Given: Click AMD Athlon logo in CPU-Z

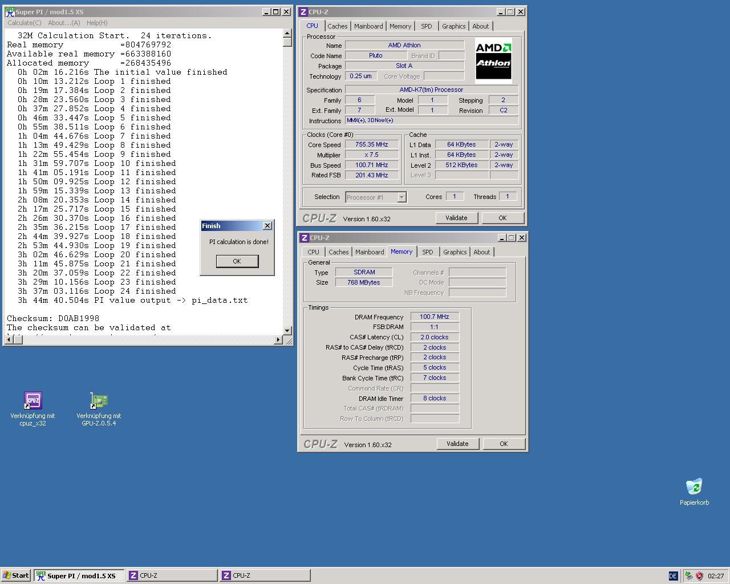Looking at the screenshot, I should pos(493,61).
